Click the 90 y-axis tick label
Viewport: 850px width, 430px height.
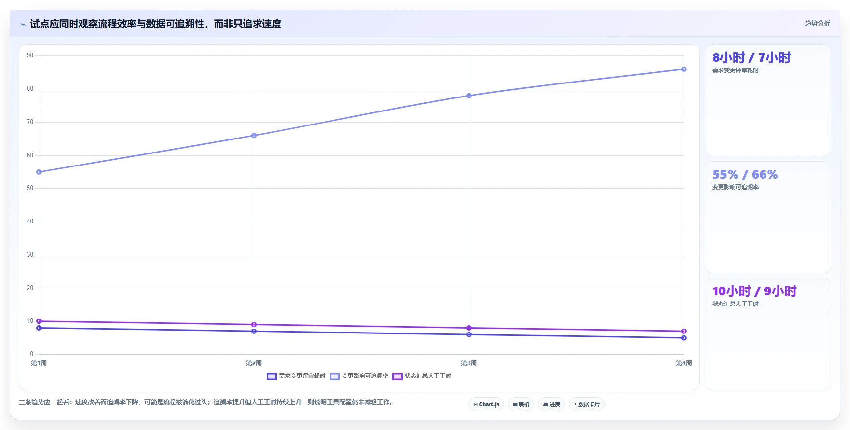point(30,55)
